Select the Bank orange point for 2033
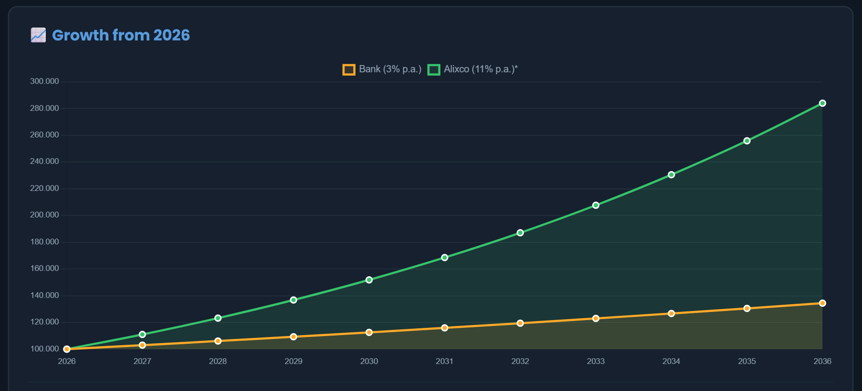 (x=596, y=318)
